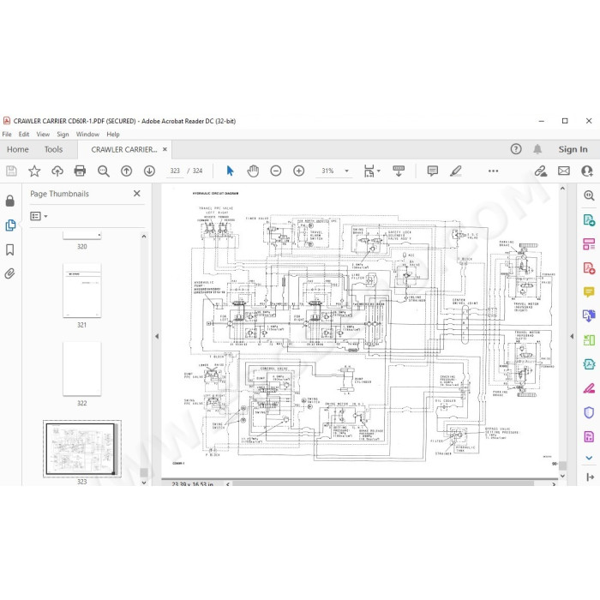This screenshot has width=600, height=600.
Task: Select the Highlight pen tool
Action: click(455, 171)
